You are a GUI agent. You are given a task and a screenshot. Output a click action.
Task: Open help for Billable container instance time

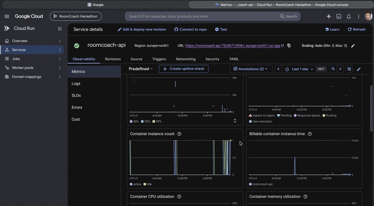(x=310, y=134)
